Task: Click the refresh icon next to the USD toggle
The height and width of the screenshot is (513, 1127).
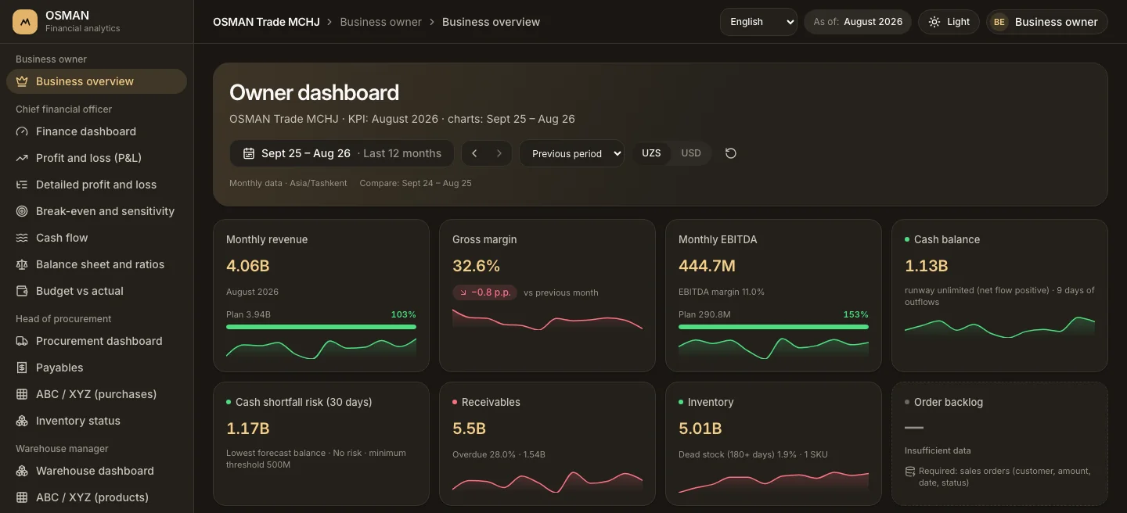Action: click(x=731, y=153)
